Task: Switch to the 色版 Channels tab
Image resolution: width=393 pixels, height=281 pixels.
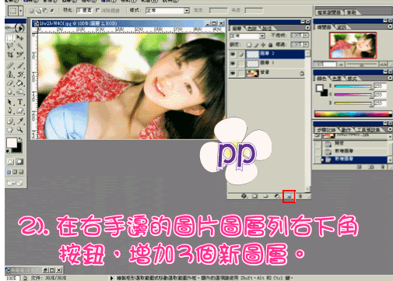Action: (x=252, y=28)
